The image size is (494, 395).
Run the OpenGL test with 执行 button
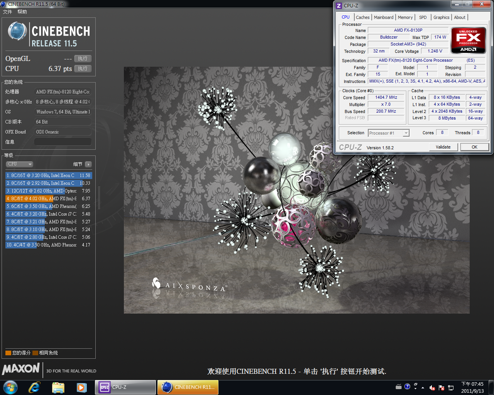pyautogui.click(x=83, y=59)
